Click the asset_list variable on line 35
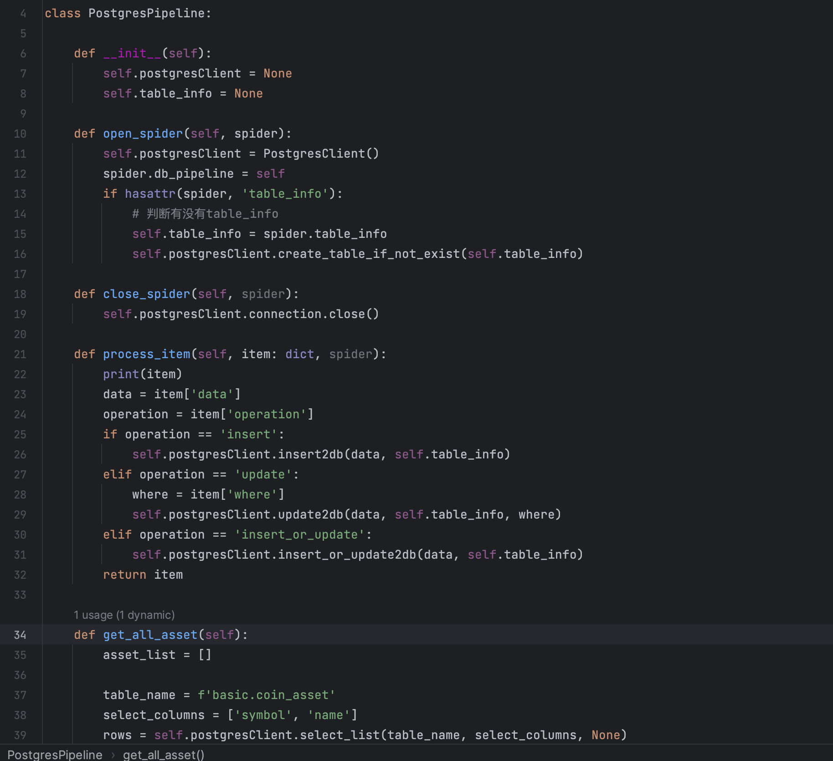833x761 pixels. point(139,655)
